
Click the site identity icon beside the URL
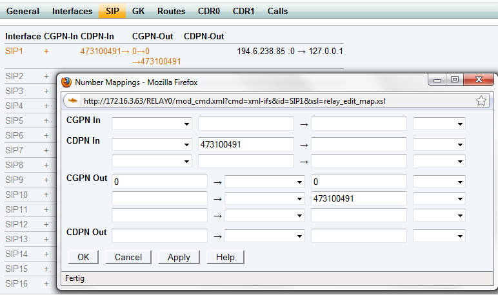click(x=73, y=100)
